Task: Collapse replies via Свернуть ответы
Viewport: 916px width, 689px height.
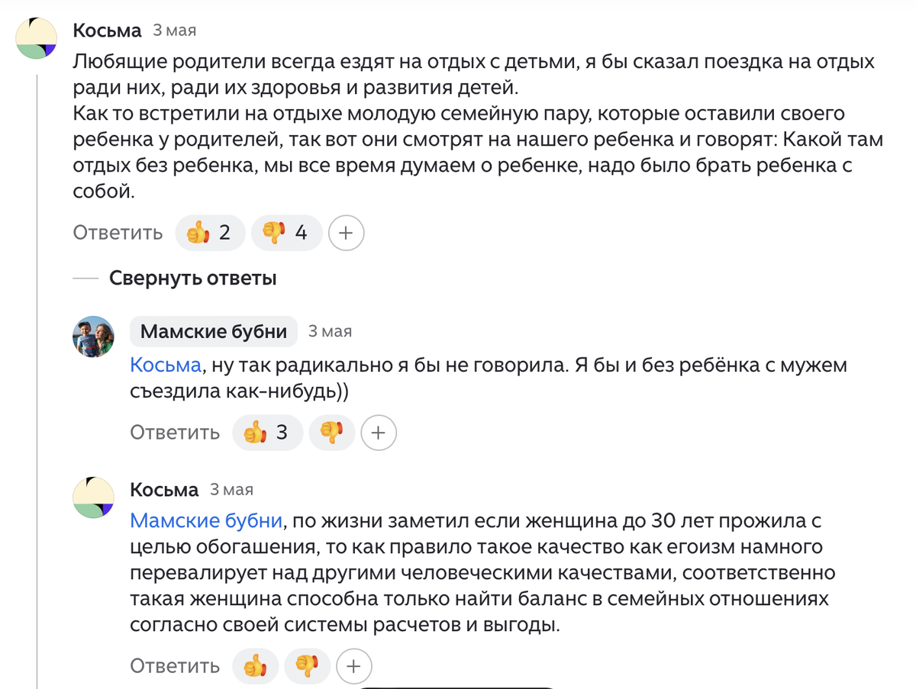Action: (x=192, y=278)
